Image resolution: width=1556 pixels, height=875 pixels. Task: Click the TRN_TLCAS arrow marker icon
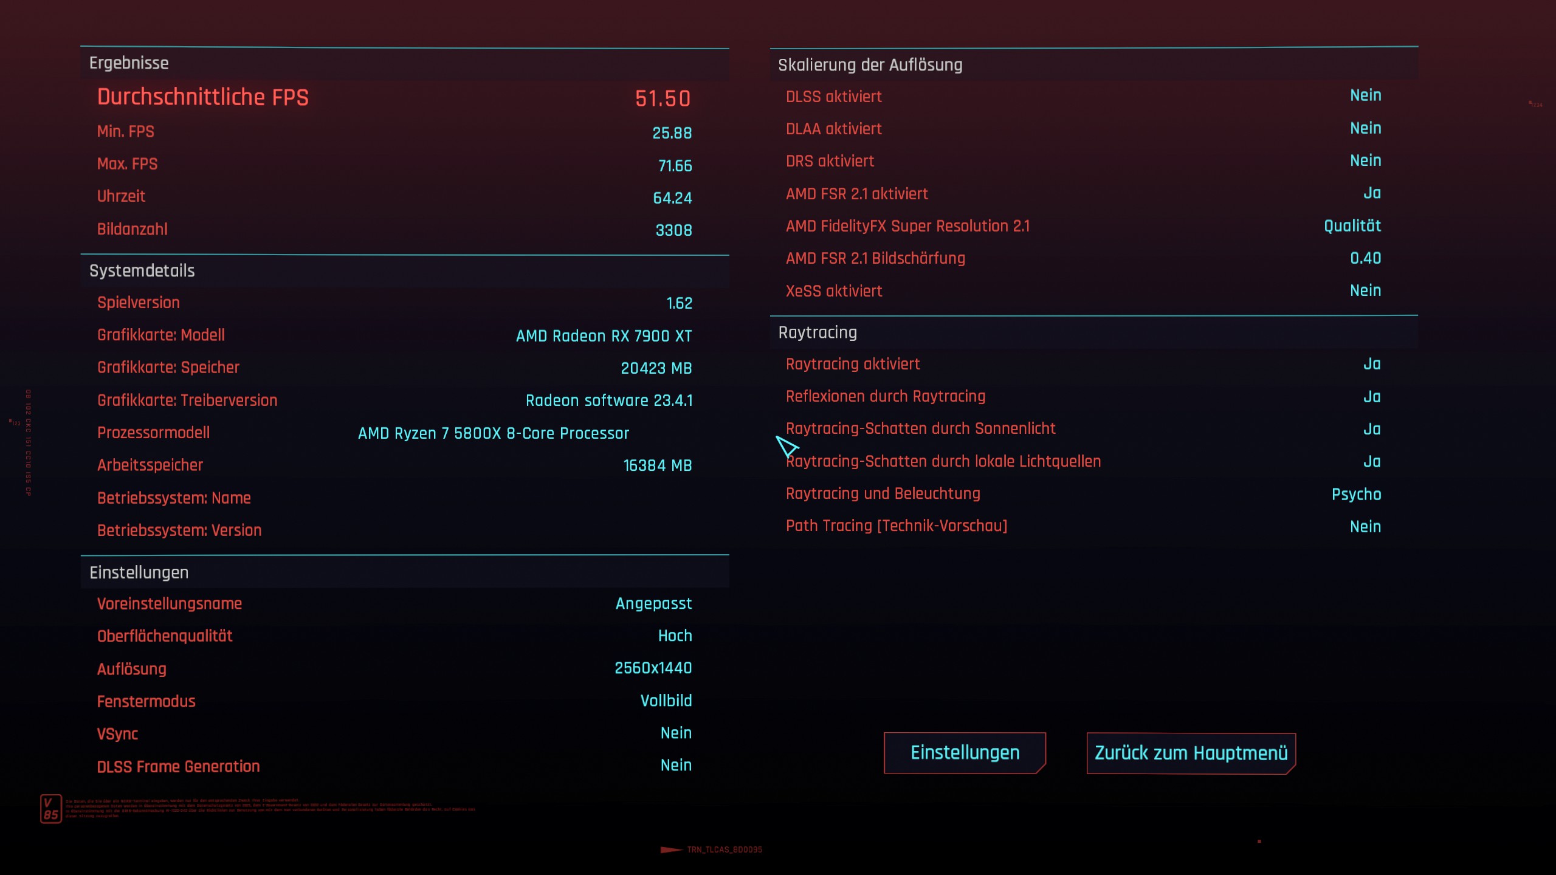tap(671, 849)
